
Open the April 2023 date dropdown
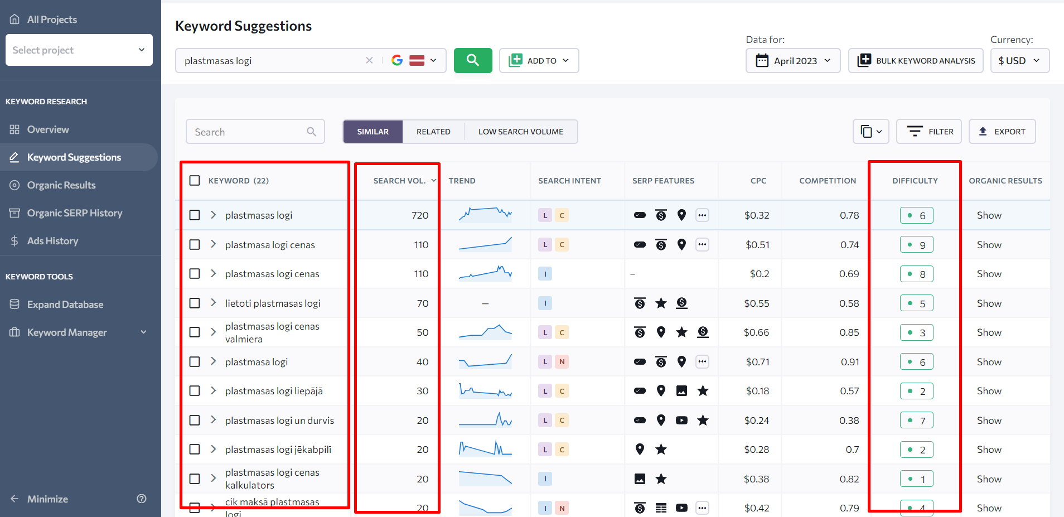coord(792,60)
